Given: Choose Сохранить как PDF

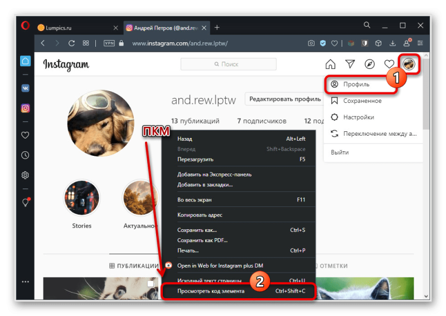Looking at the screenshot, I should pos(239,240).
